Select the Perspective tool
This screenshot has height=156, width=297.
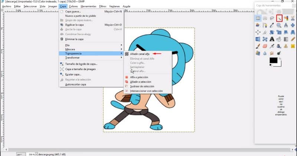(x=293, y=32)
